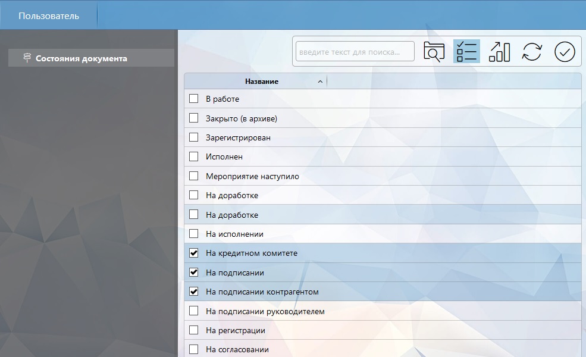Click the refresh arrows icon
586x357 pixels.
532,52
